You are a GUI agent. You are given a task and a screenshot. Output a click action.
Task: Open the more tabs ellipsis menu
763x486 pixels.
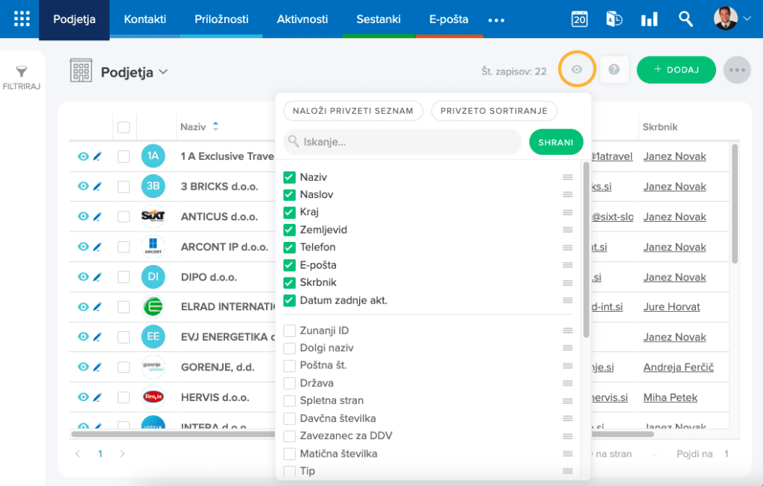(496, 20)
